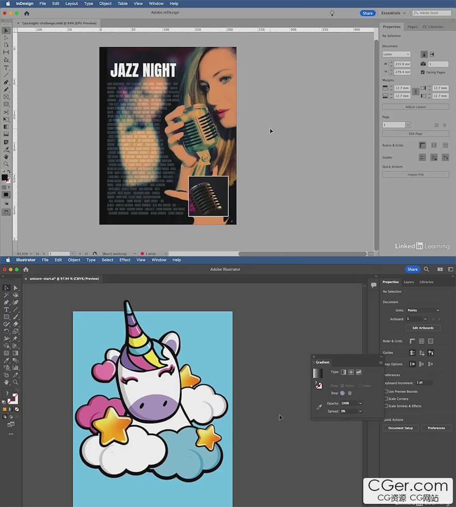Open the InDesign Essentials workspace dropdown

pyautogui.click(x=393, y=13)
